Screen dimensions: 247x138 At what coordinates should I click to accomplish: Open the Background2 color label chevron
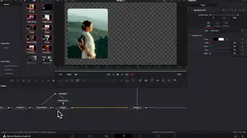tap(227, 10)
